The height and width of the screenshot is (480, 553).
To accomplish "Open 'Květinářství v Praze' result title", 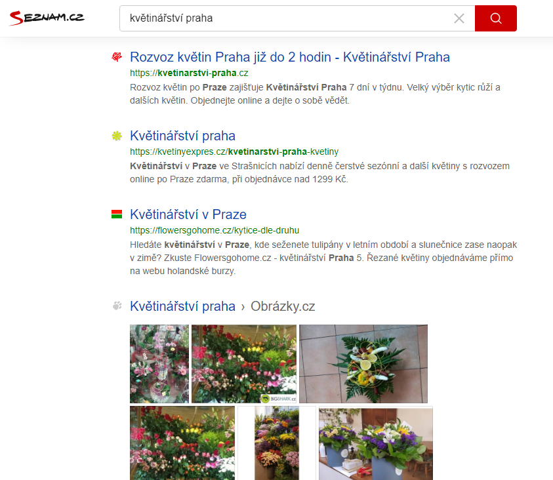I will pos(188,214).
